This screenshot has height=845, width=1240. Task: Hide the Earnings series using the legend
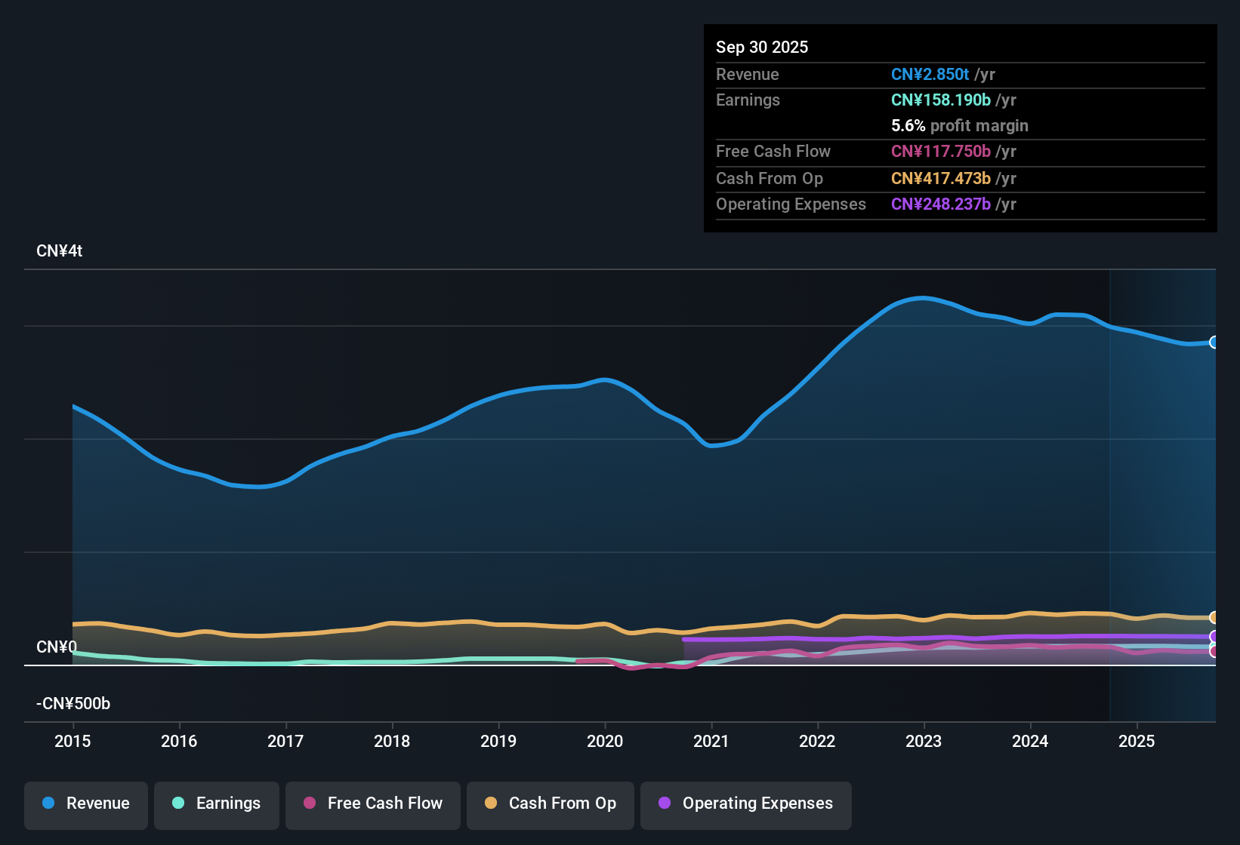228,804
